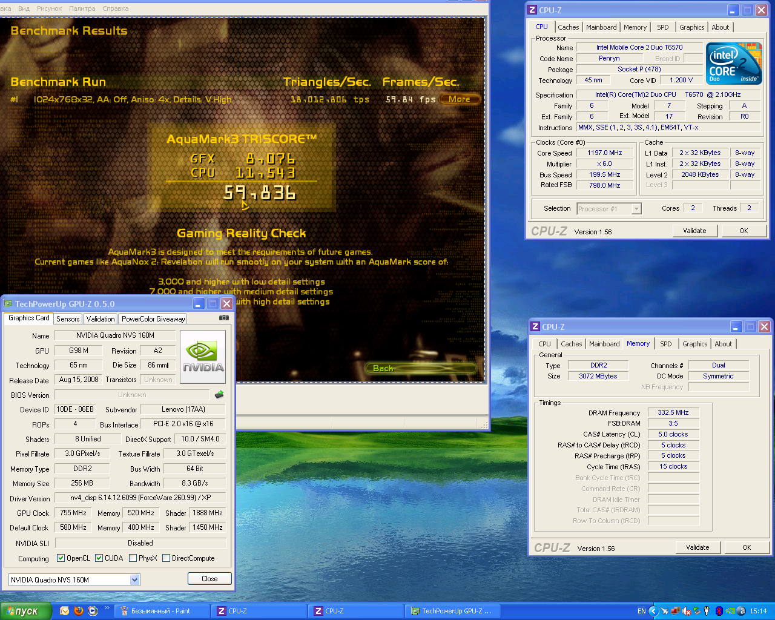This screenshot has height=620, width=775.
Task: Toggle the CUDA checkbox
Action: [99, 558]
